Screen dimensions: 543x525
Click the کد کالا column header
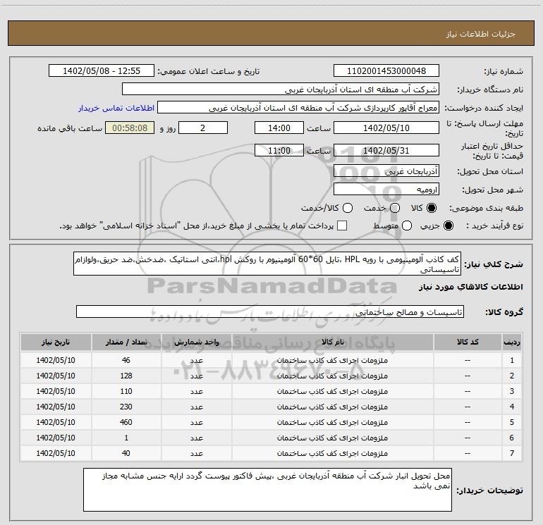click(x=468, y=342)
